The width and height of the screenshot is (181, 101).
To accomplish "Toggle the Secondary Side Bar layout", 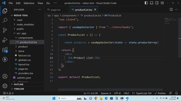I will (157, 3).
